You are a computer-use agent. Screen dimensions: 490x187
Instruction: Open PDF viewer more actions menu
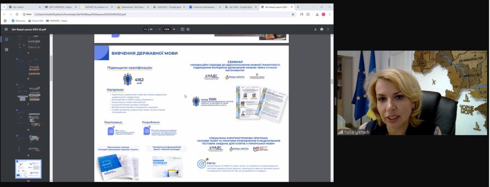328,29
